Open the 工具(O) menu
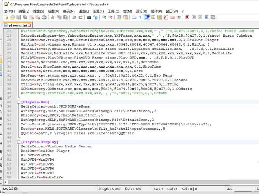259x194 pixels. (113, 11)
